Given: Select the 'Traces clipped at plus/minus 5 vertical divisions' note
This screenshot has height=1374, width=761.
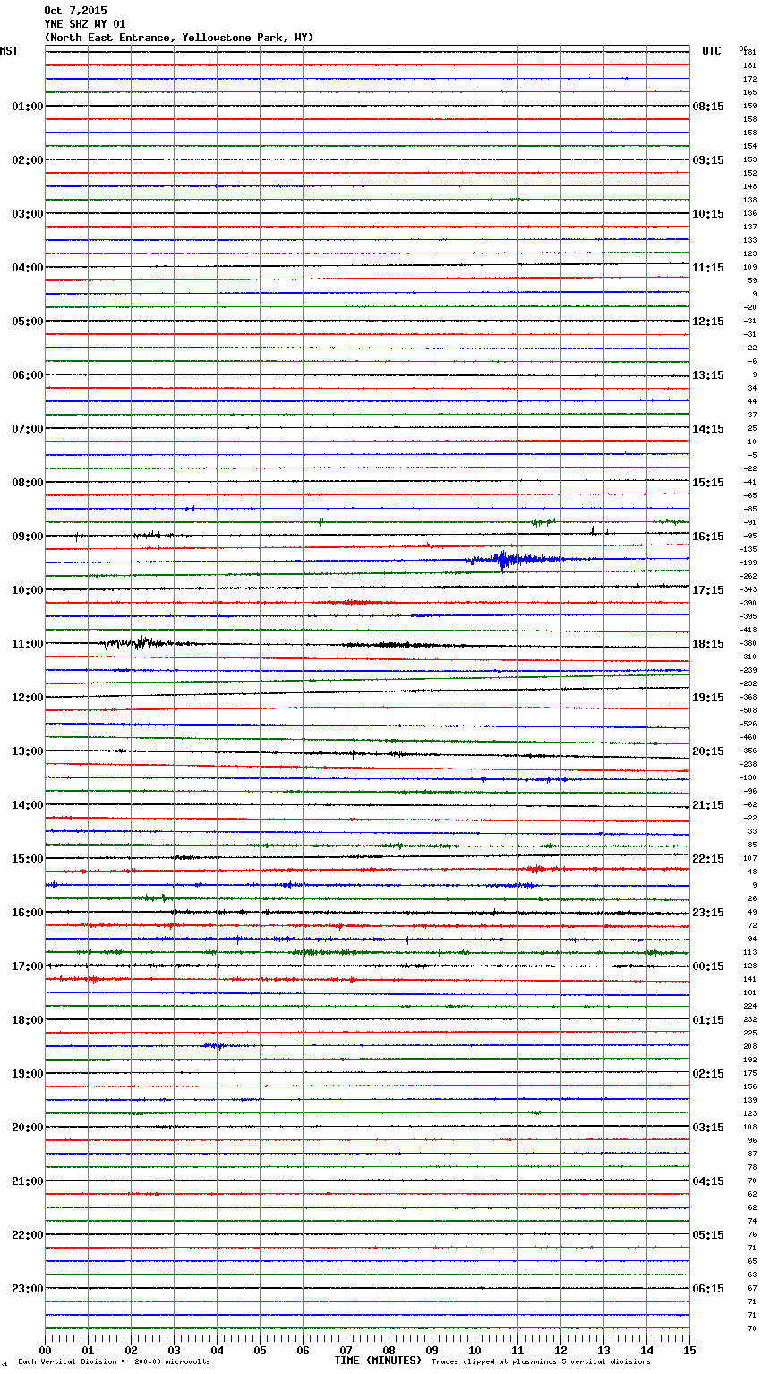Looking at the screenshot, I should click(x=541, y=1362).
